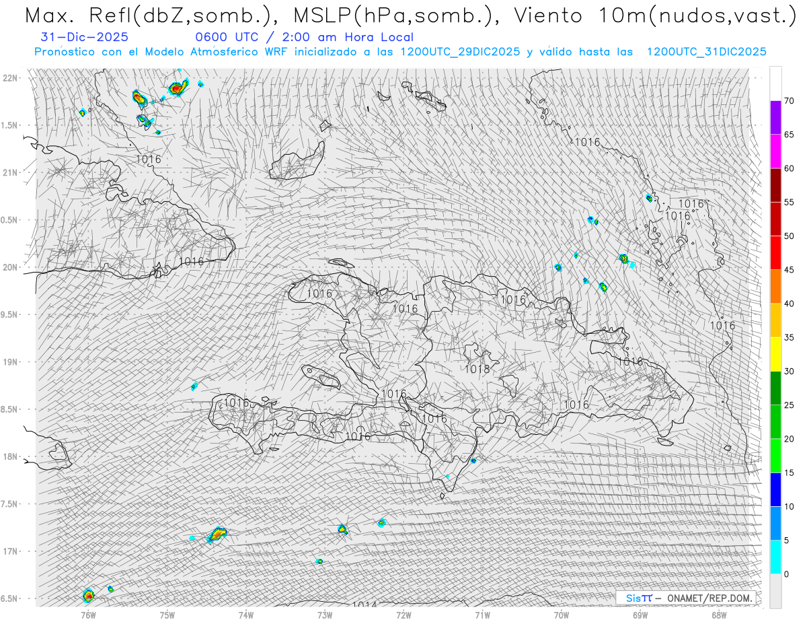807x624 pixels.
Task: Click the colorbar label '40'
Action: click(x=789, y=304)
